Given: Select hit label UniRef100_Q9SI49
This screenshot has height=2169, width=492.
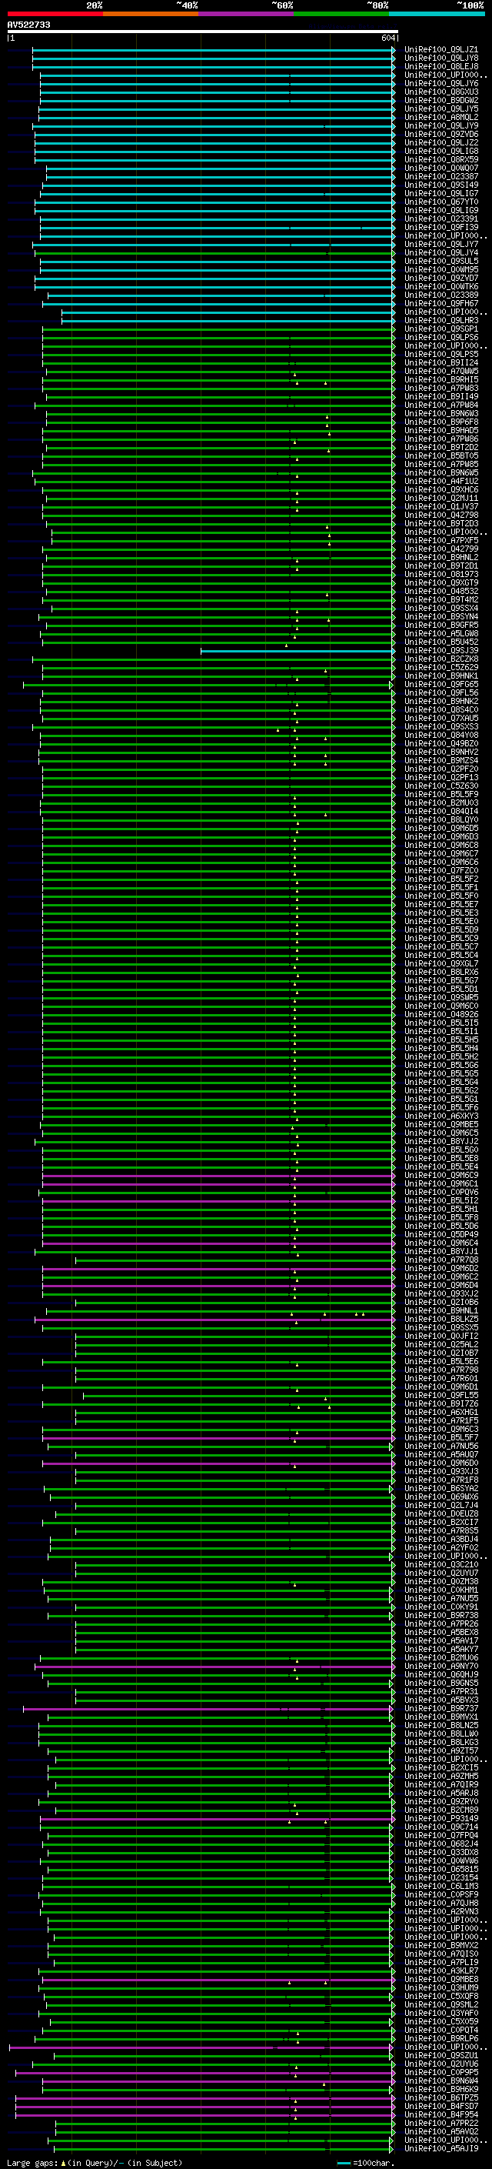Looking at the screenshot, I should 441,185.
